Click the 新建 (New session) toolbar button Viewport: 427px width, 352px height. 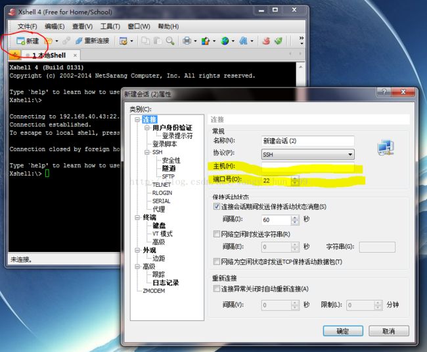pyautogui.click(x=28, y=41)
